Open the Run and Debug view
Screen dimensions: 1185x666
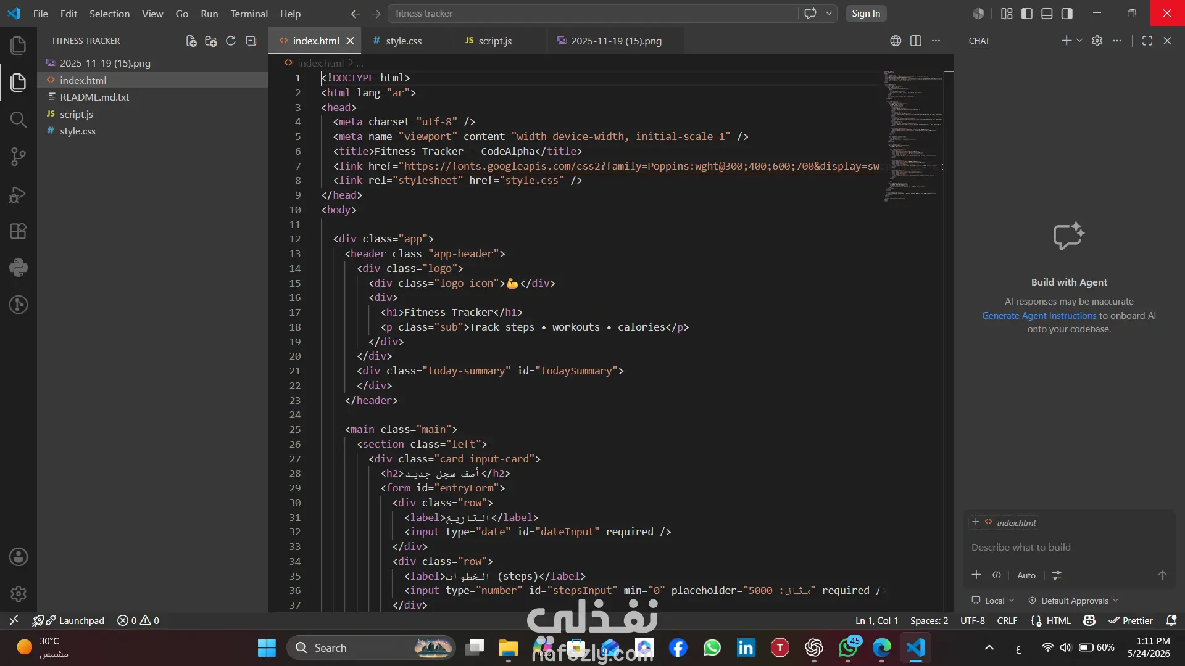(x=19, y=194)
